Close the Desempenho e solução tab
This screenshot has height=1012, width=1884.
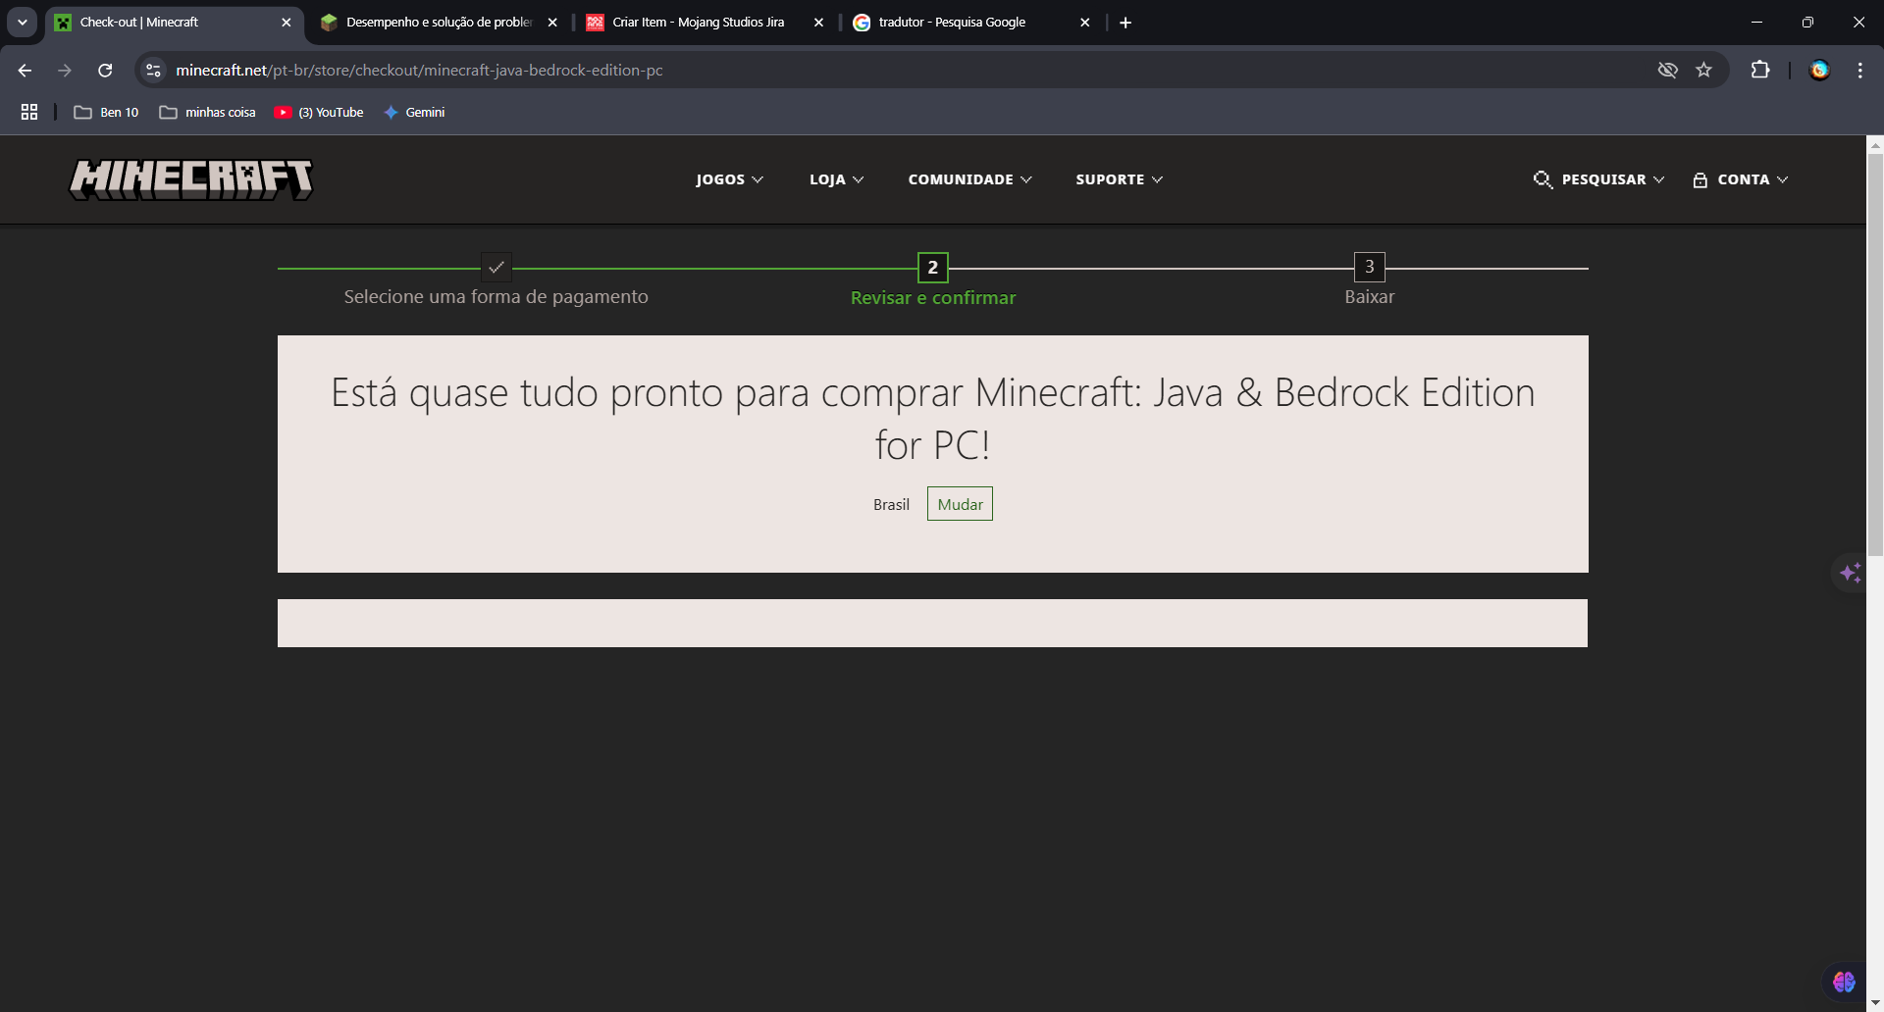pos(552,23)
